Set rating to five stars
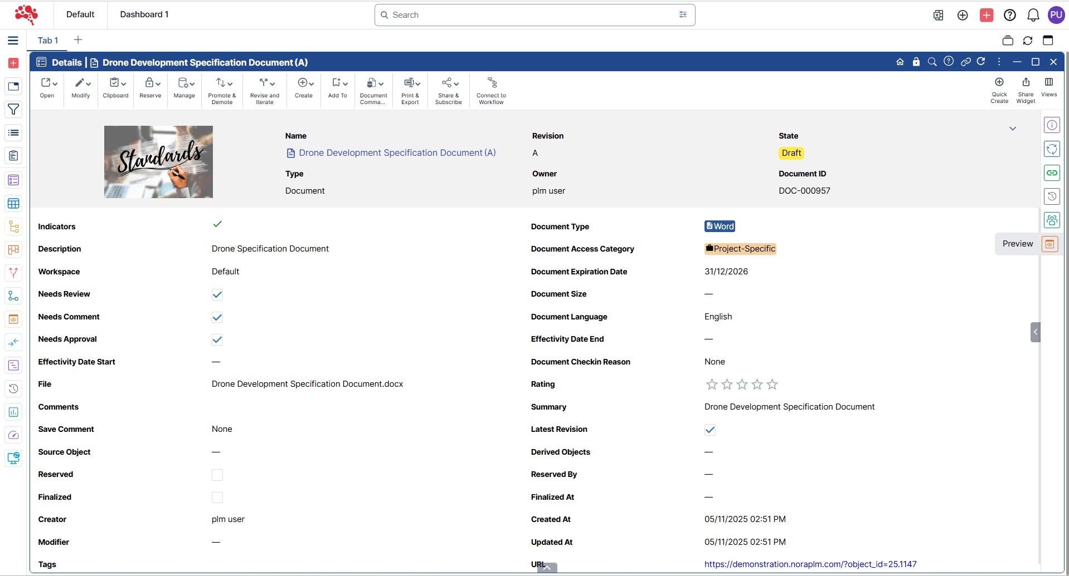 (x=772, y=385)
